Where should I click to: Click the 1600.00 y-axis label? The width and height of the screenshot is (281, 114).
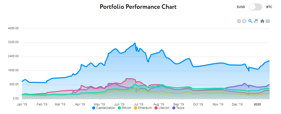[x=14, y=71]
